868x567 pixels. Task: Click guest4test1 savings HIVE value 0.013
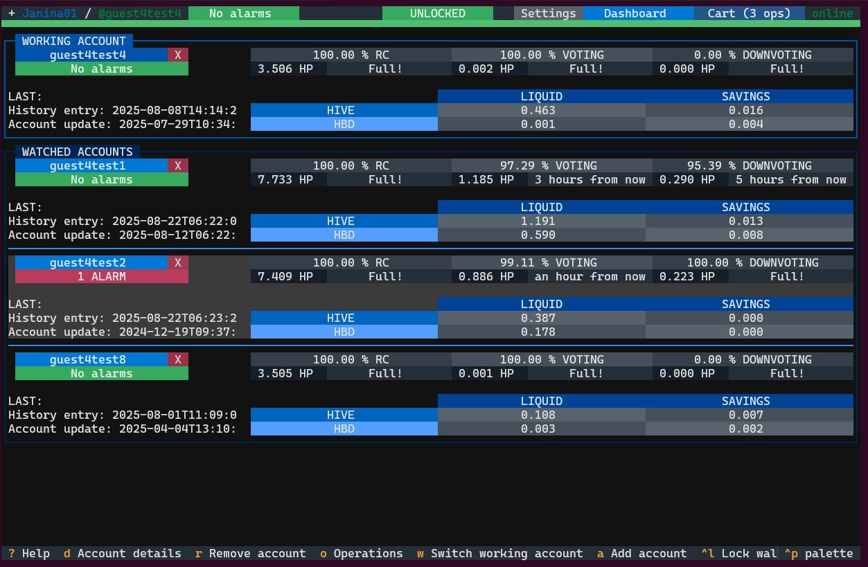pos(750,221)
